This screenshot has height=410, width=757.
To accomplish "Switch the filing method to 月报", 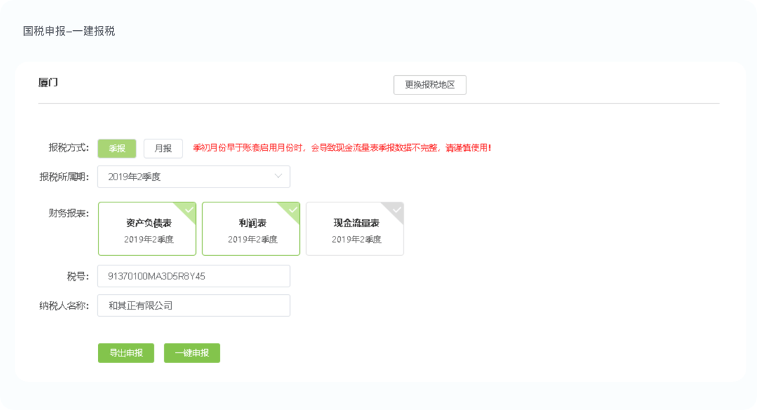I will pyautogui.click(x=163, y=148).
